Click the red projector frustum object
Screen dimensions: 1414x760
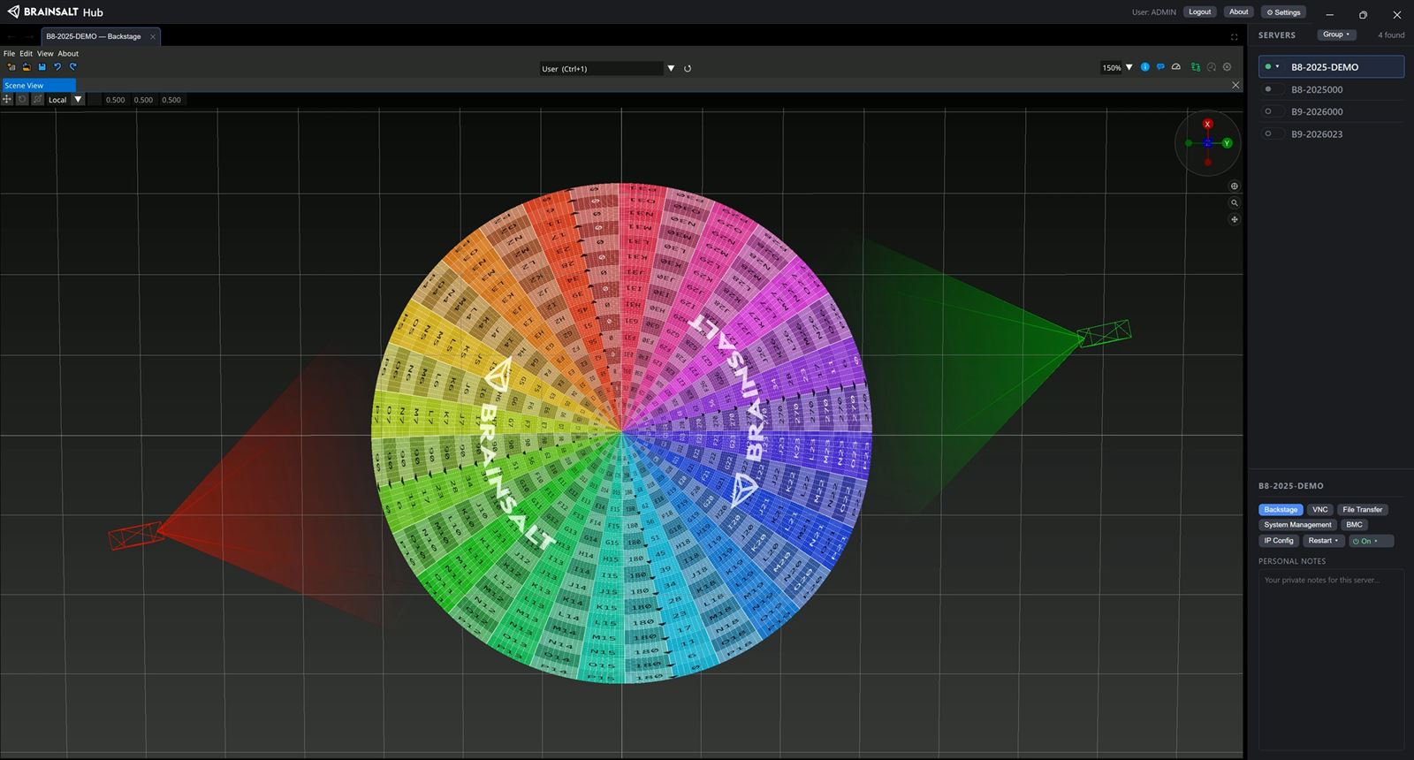pos(135,536)
